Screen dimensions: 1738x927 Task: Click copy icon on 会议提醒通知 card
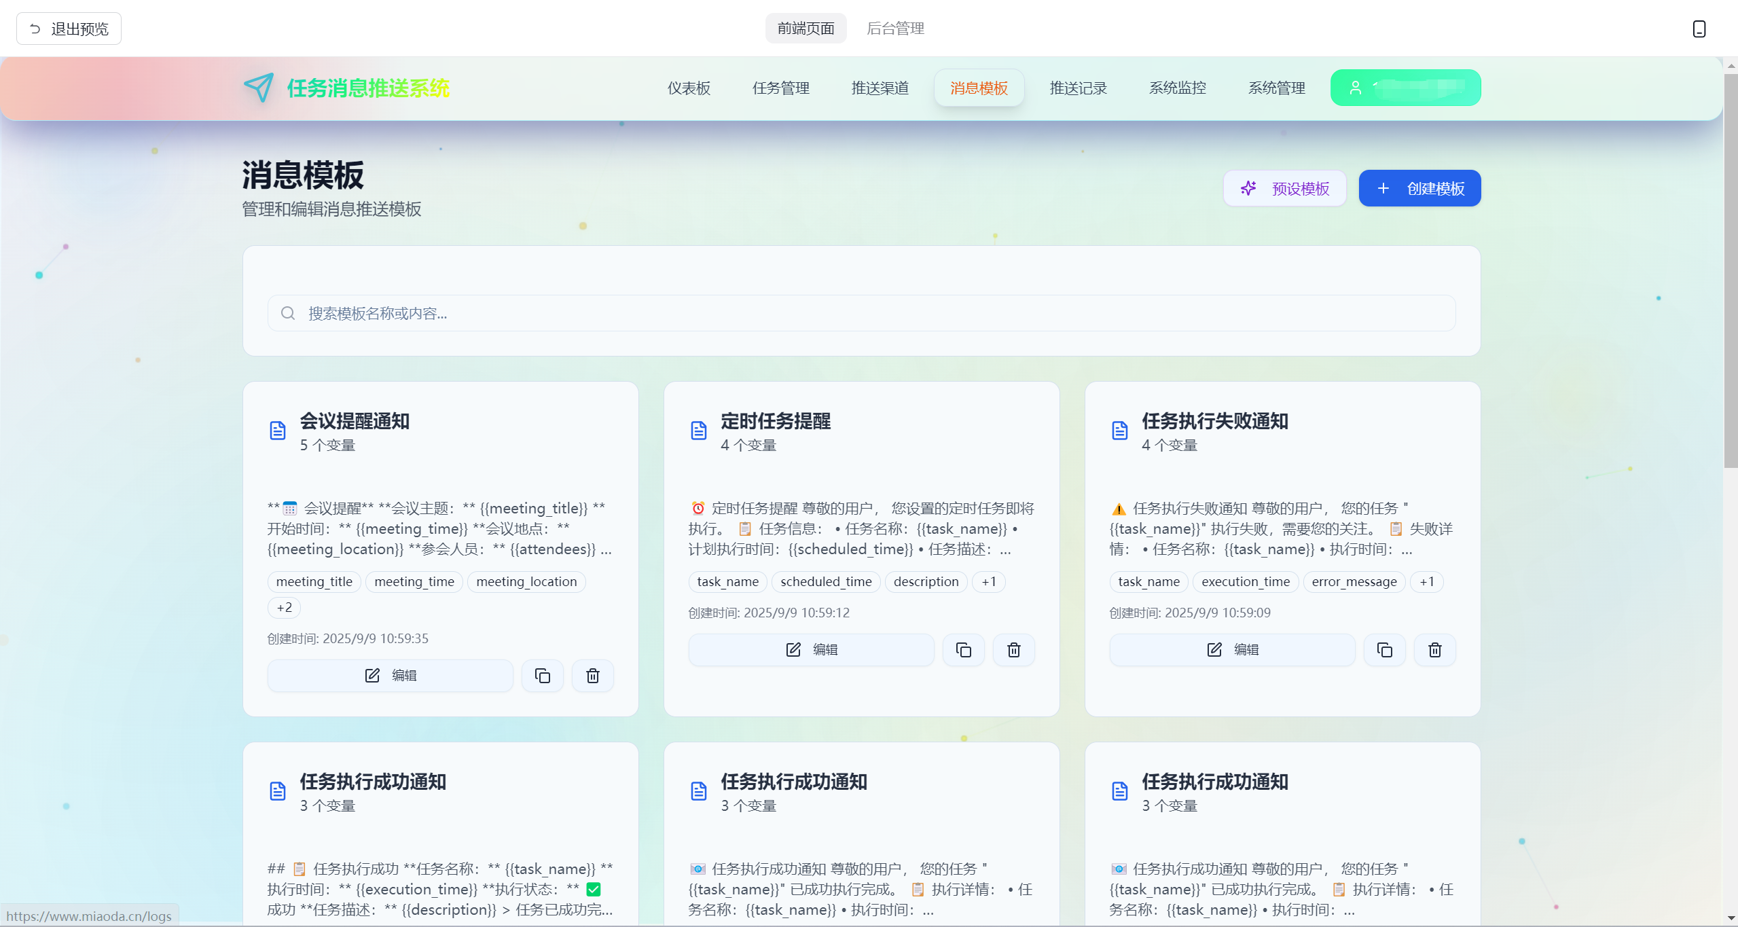[x=542, y=676]
